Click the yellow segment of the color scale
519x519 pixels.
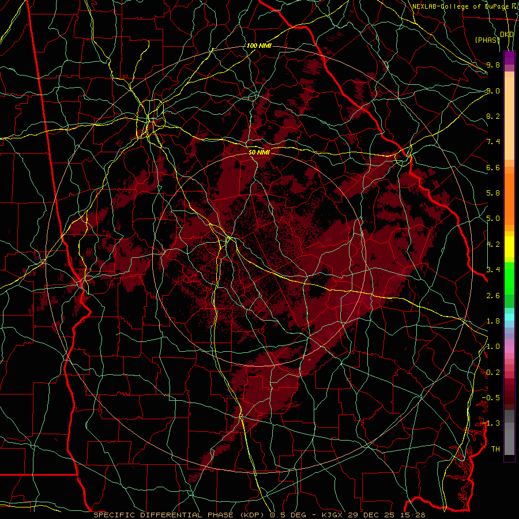pos(509,247)
